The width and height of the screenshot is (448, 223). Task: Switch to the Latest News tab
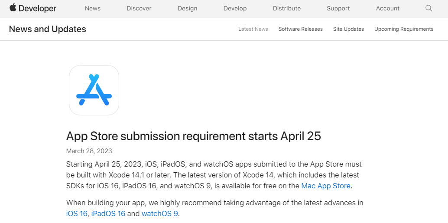coord(253,29)
